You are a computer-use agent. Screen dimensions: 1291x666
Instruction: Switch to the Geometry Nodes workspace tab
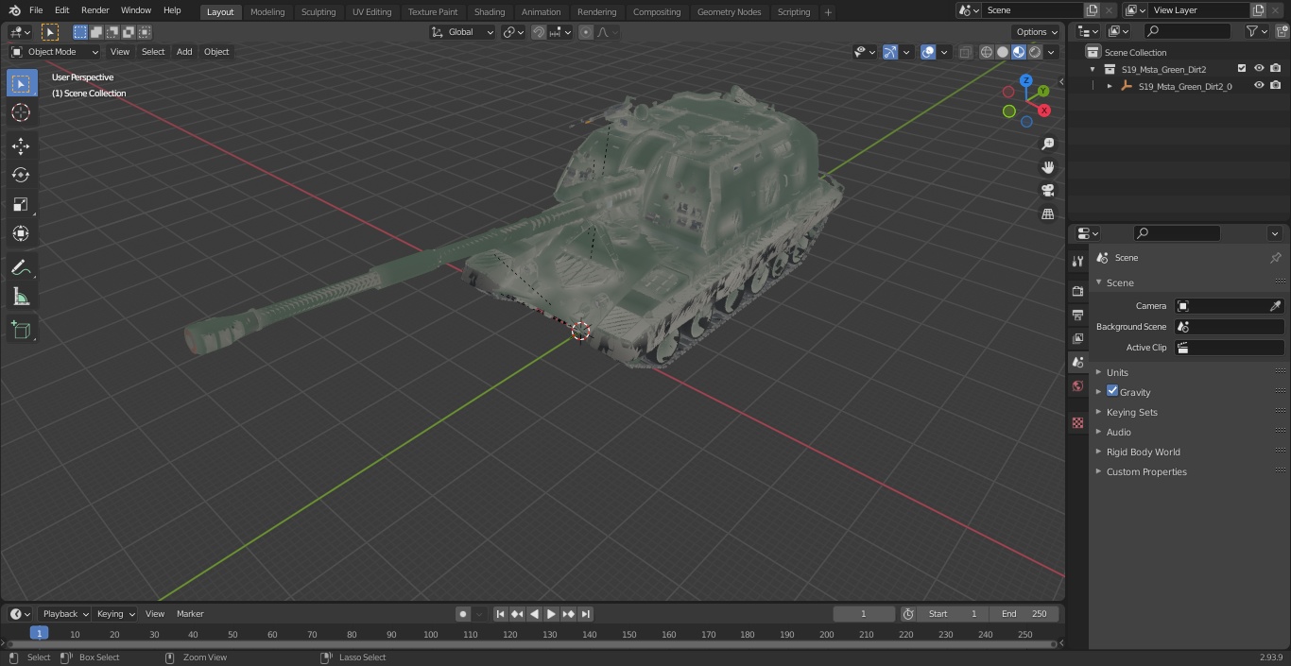729,12
